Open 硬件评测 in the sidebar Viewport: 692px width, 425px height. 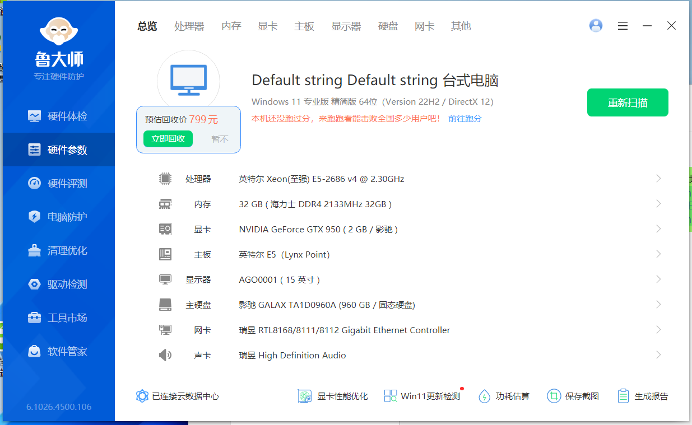[x=58, y=184]
